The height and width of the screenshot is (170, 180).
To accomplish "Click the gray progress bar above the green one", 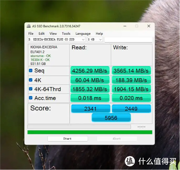I will point(79,126).
